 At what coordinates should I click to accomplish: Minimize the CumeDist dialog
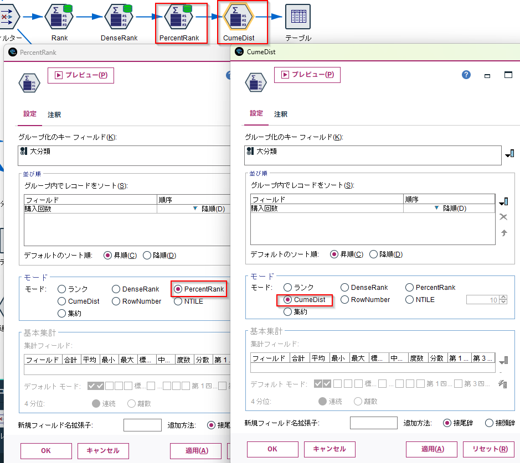[487, 76]
